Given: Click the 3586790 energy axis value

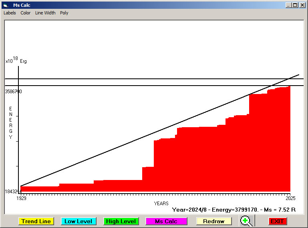Looking at the screenshot, I should 13,92.
